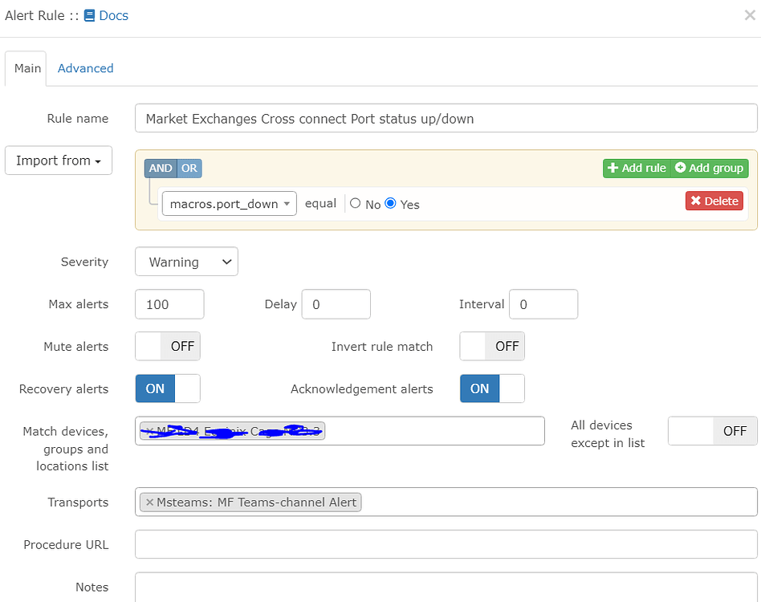
Task: Open the Docs link
Action: pyautogui.click(x=113, y=15)
